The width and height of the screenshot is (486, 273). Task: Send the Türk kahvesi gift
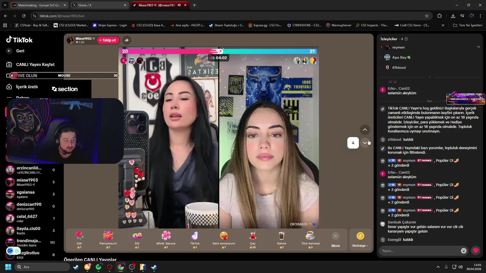[x=310, y=240]
